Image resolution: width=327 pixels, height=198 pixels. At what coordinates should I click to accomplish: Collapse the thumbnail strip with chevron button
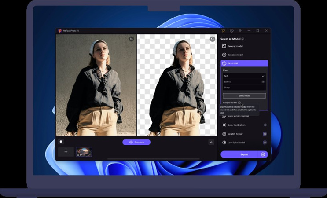[211, 142]
